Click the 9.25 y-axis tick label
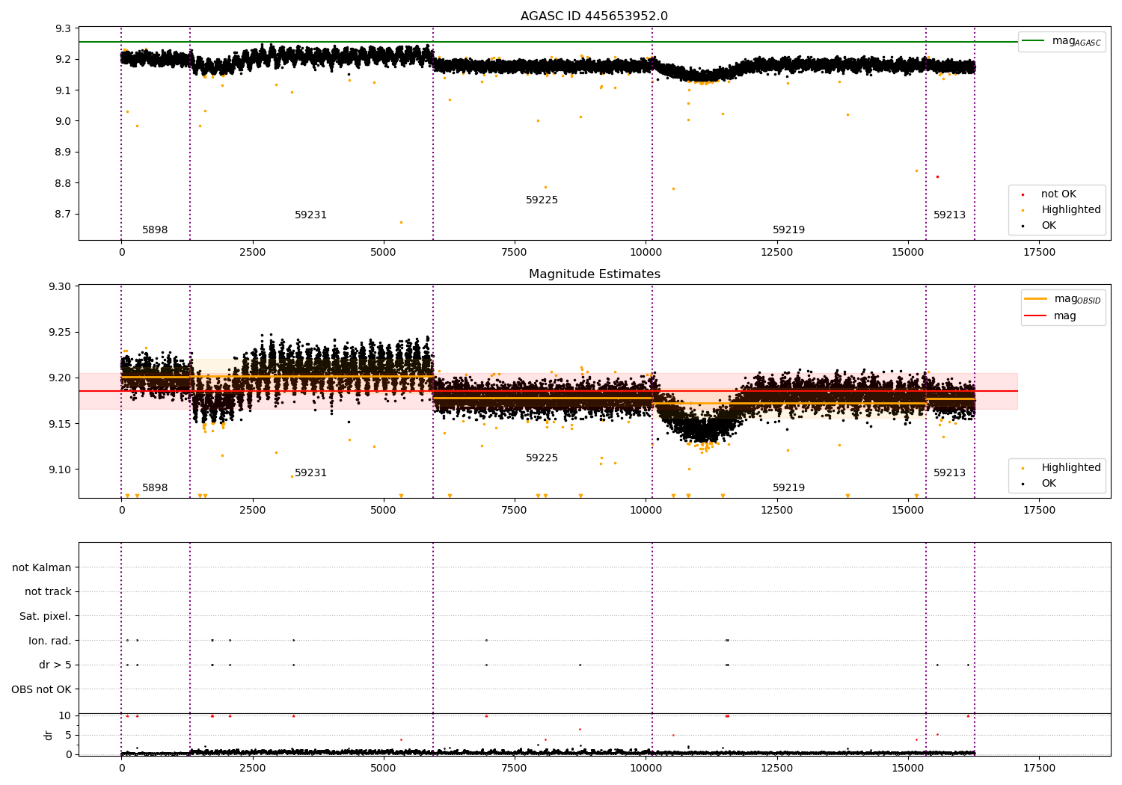This screenshot has height=785, width=1122. click(x=60, y=333)
